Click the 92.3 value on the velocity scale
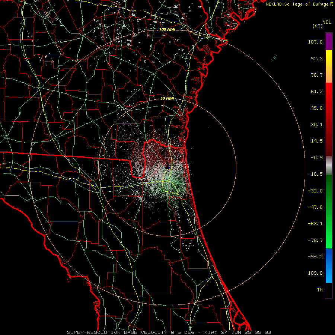 coord(317,58)
